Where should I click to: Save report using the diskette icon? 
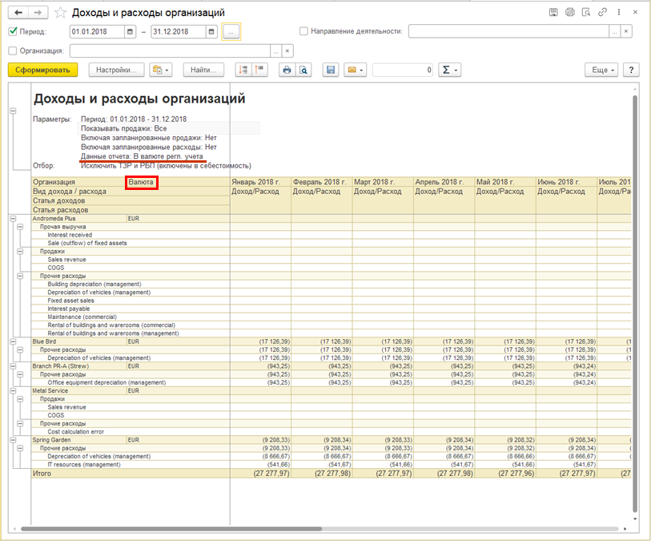[330, 70]
